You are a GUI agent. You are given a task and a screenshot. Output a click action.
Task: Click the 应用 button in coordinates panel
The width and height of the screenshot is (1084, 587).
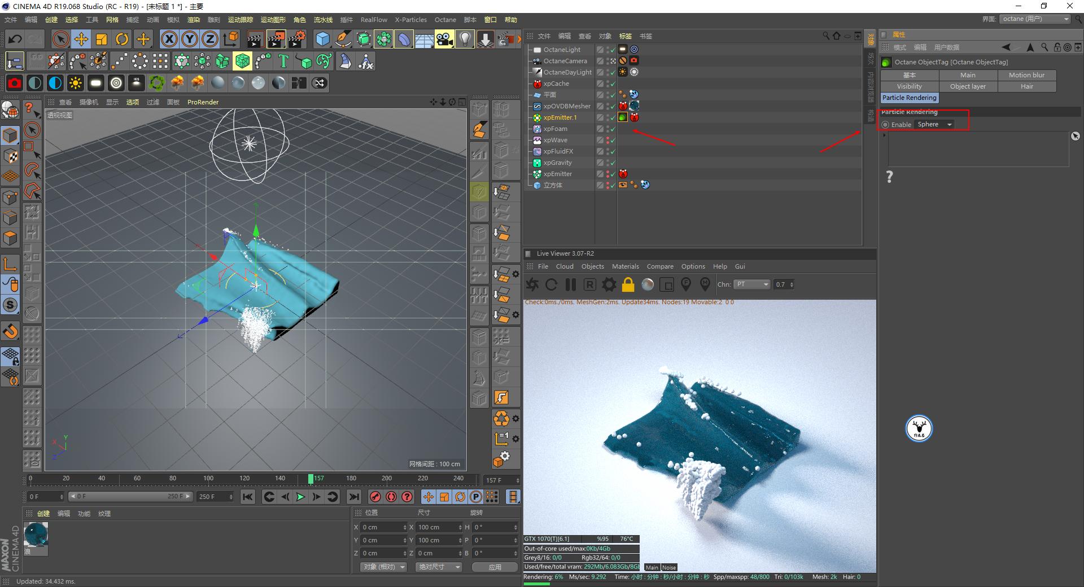click(495, 567)
